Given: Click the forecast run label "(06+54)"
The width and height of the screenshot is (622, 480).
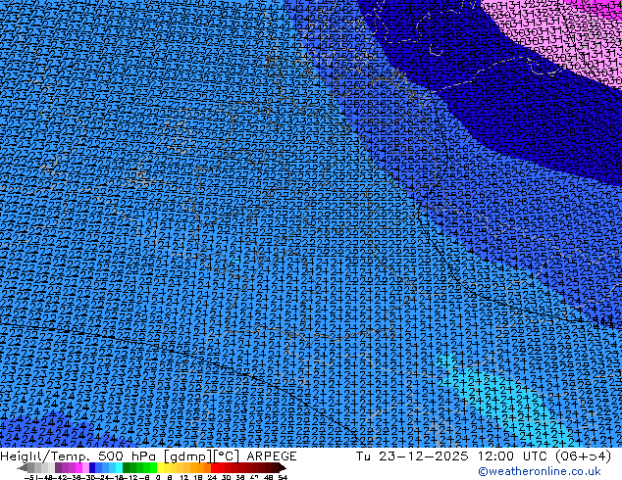Looking at the screenshot, I should tap(583, 456).
